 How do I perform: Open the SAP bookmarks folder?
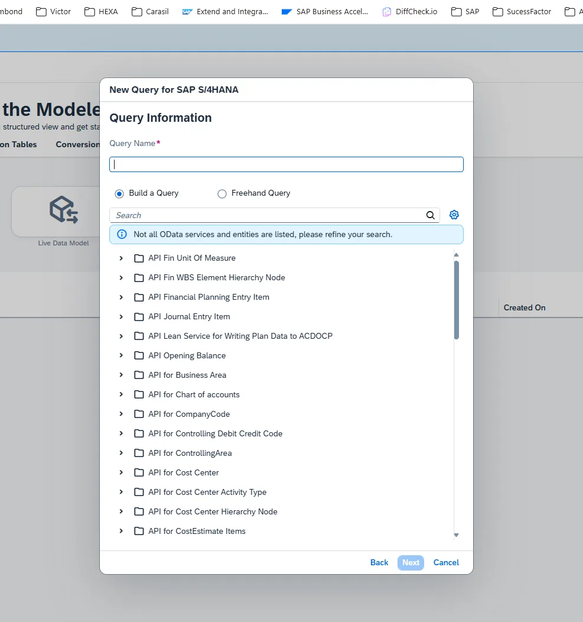click(x=465, y=11)
